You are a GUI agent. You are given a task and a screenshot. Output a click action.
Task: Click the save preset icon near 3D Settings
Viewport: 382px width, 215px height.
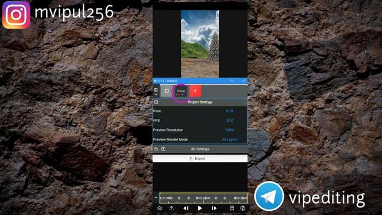(156, 149)
